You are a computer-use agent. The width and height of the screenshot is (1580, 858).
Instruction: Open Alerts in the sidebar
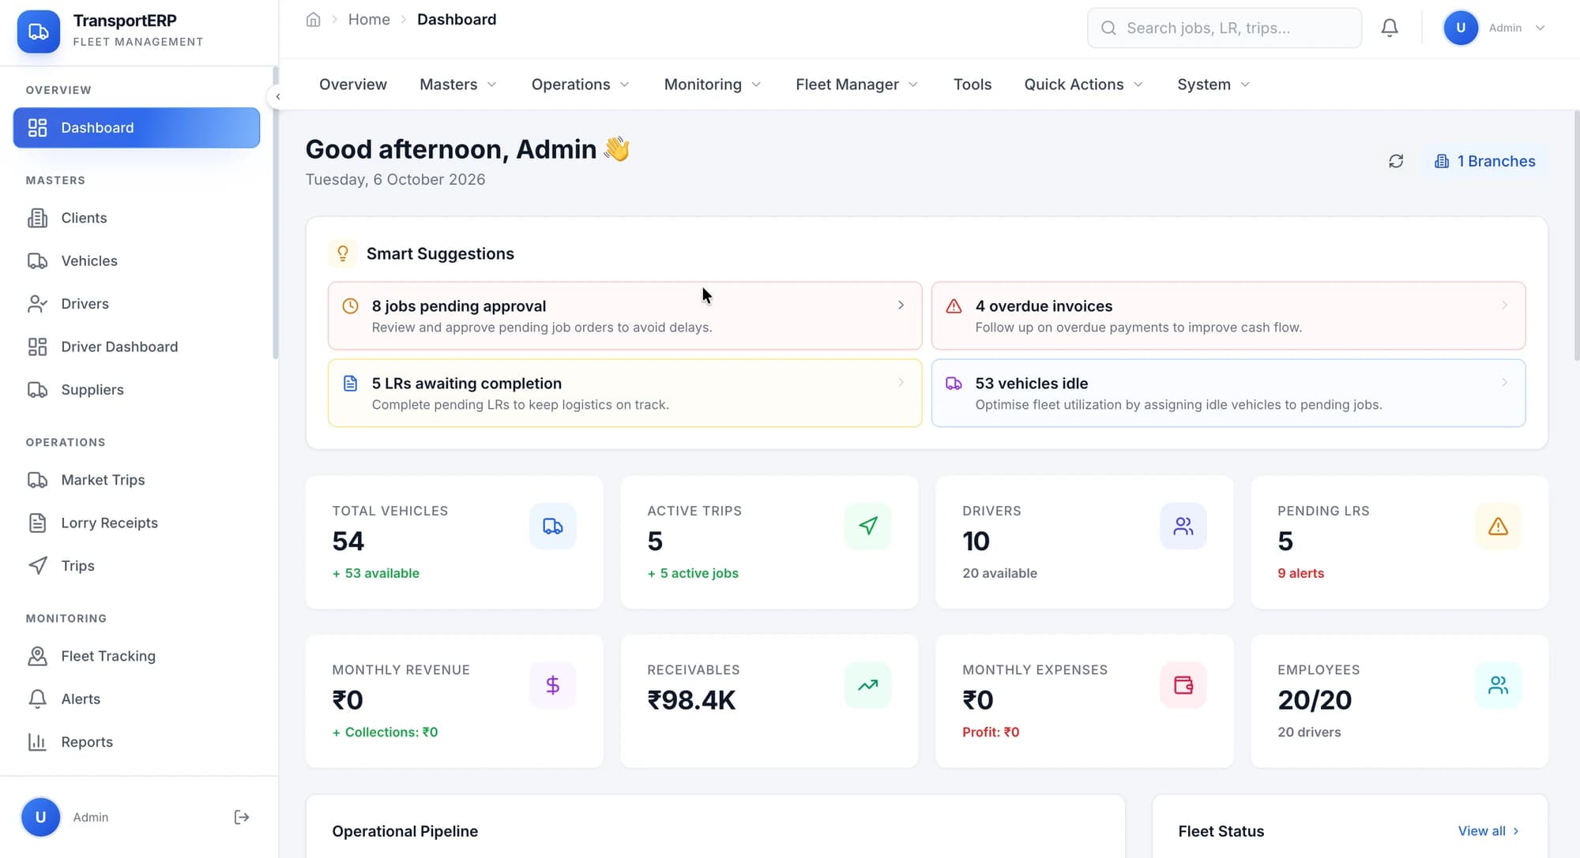[x=137, y=699]
